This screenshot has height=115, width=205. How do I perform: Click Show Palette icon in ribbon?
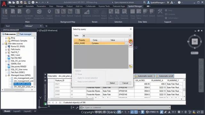pyautogui.click(x=5, y=14)
